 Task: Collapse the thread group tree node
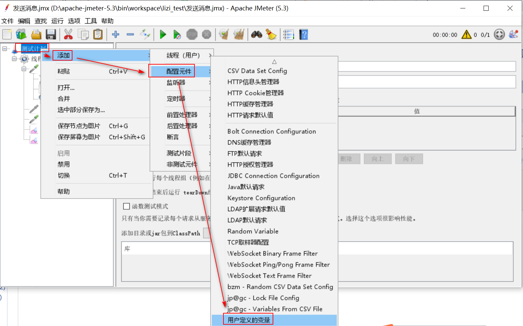coord(14,59)
